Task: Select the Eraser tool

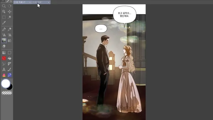Action: 4,46
